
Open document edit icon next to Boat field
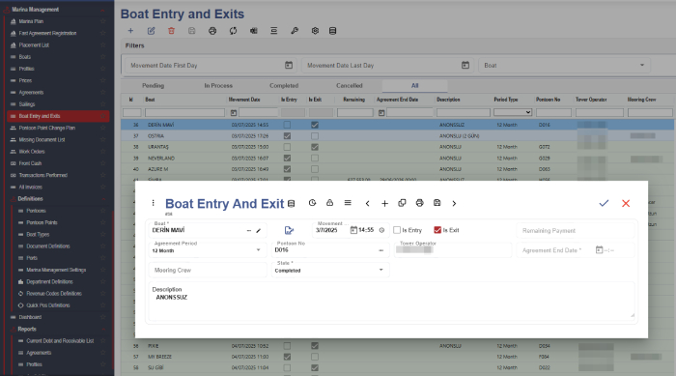point(289,230)
